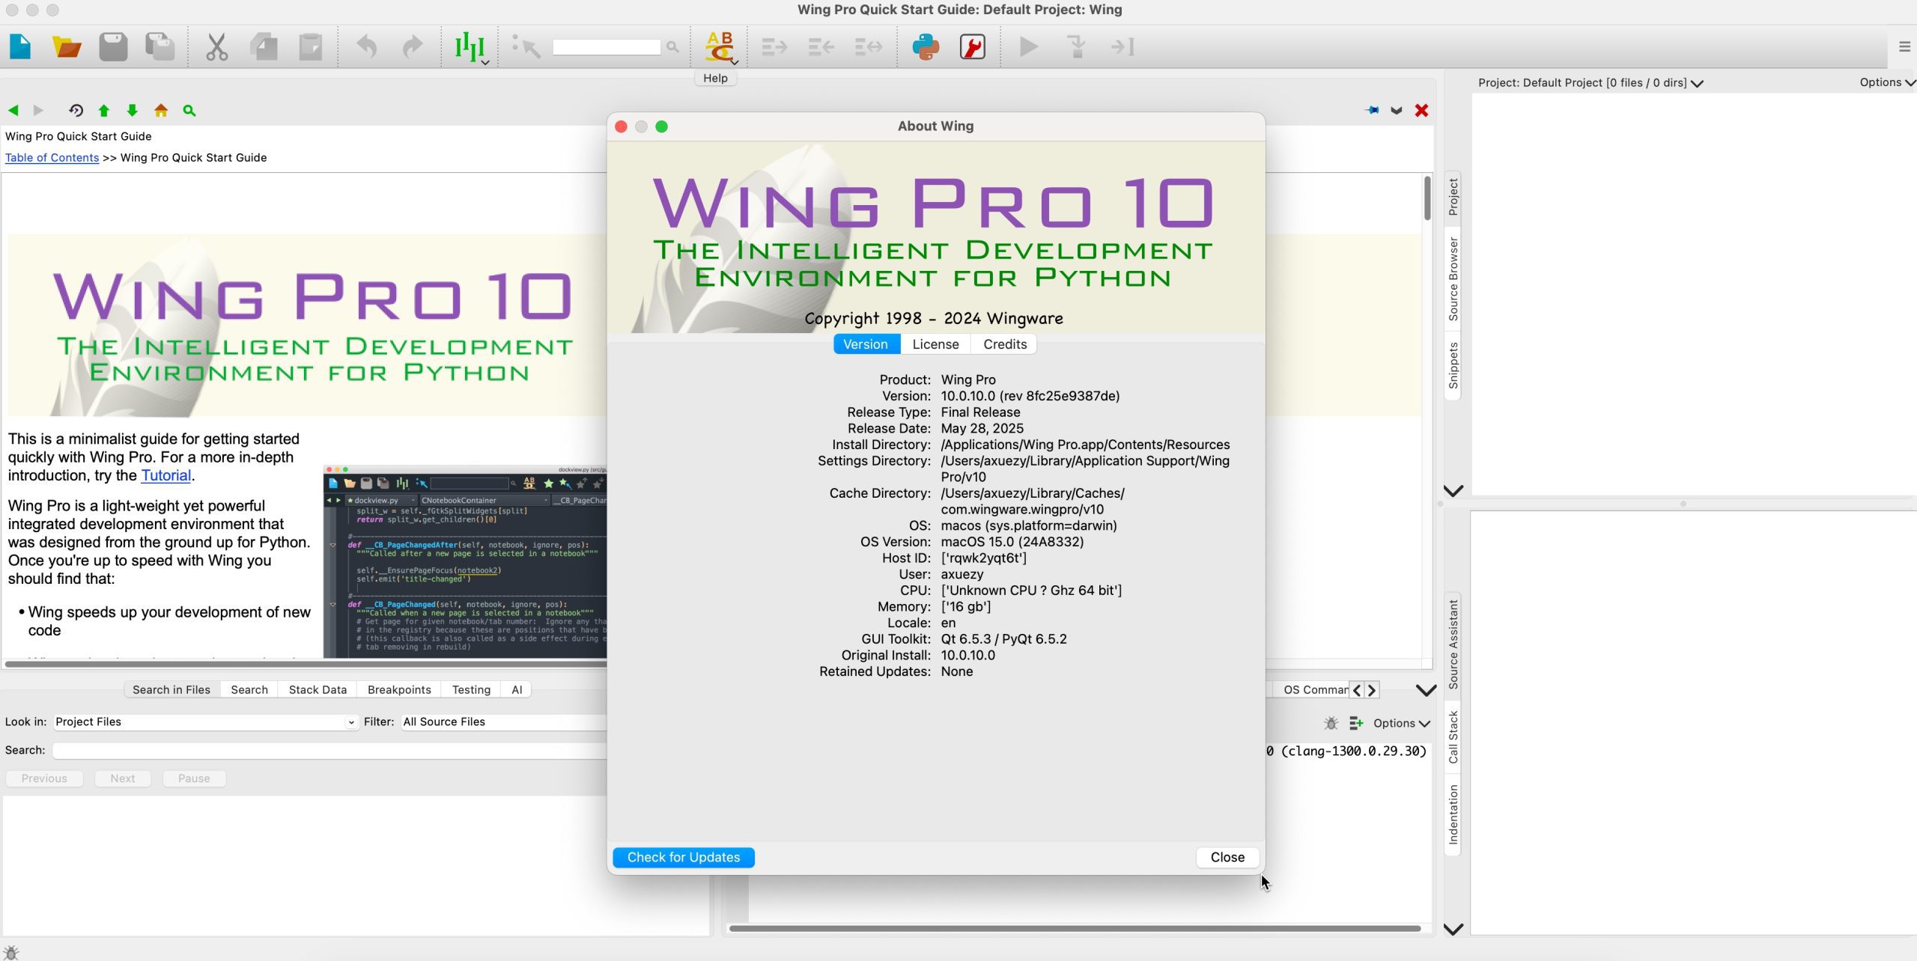1917x961 pixels.
Task: Open the red wrench project properties icon
Action: (972, 47)
